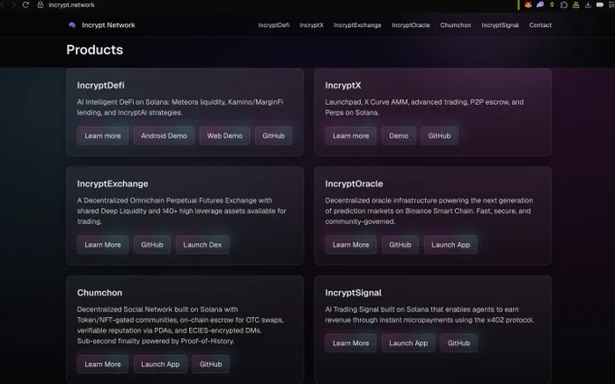Click the 'AI Intelligent DeFi on Solana' description
Viewport: 615px width, 384px height.
pos(180,108)
